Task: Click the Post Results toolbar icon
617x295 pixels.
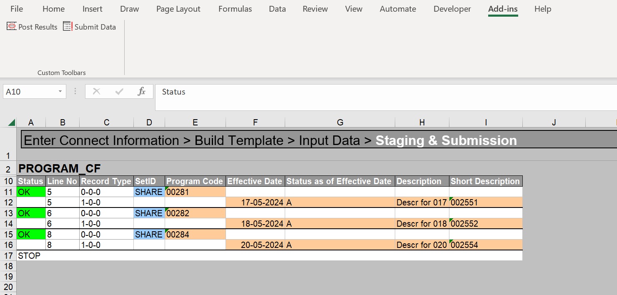Action: 12,27
